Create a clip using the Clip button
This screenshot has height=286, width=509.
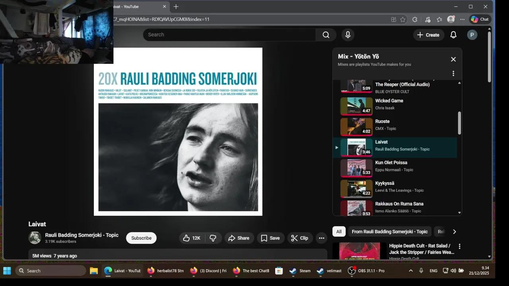(299, 238)
